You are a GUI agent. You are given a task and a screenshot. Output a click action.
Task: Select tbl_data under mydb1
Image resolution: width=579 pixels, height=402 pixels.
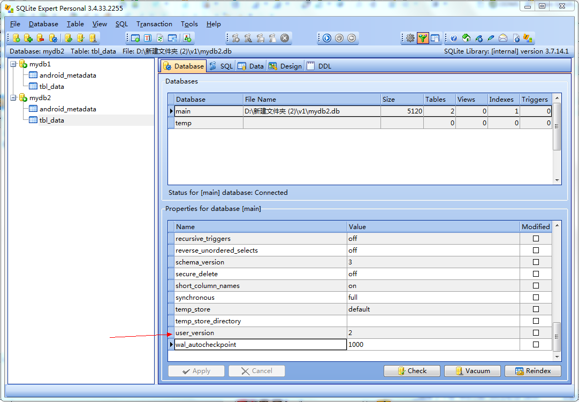[52, 87]
